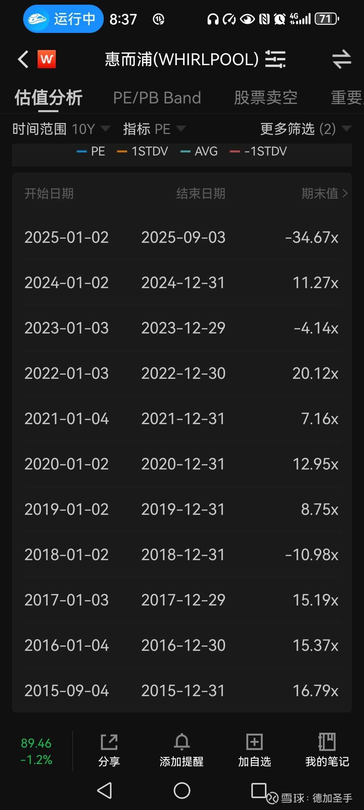364x810 pixels.
Task: Tap the red W app logo
Action: click(x=46, y=59)
